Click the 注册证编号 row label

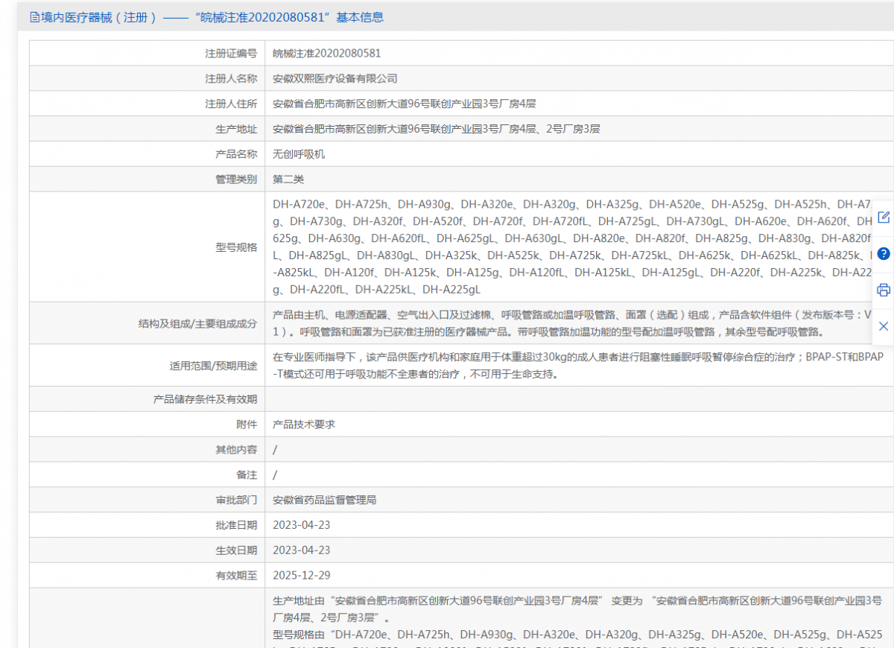pos(231,54)
